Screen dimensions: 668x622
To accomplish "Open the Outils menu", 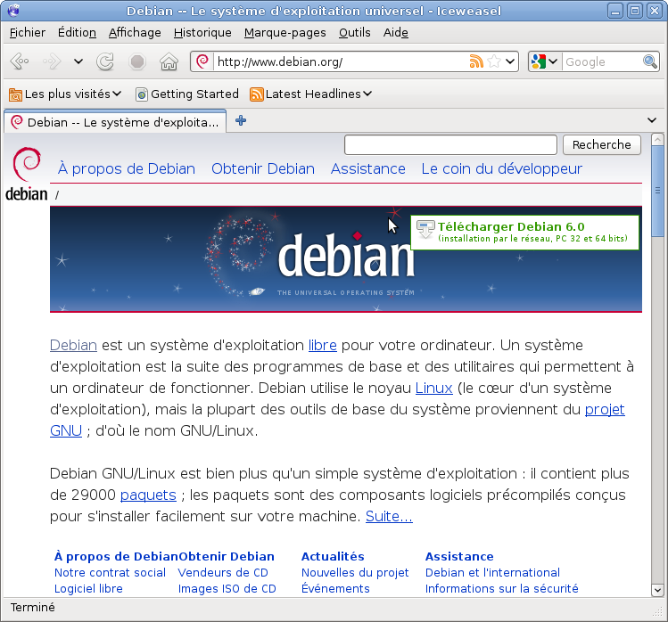I will (x=354, y=32).
